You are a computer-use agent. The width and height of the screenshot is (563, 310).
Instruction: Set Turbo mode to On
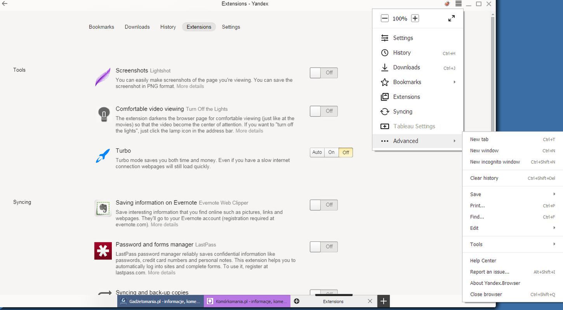coord(331,152)
